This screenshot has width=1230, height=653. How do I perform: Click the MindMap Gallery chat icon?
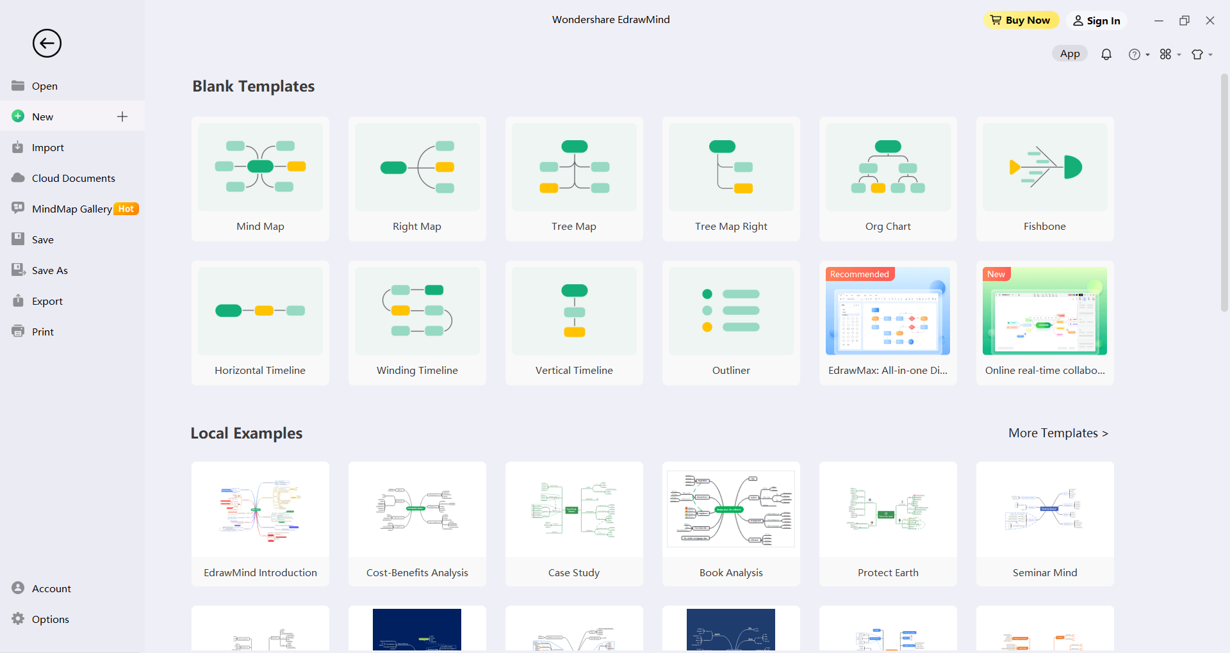(x=18, y=209)
